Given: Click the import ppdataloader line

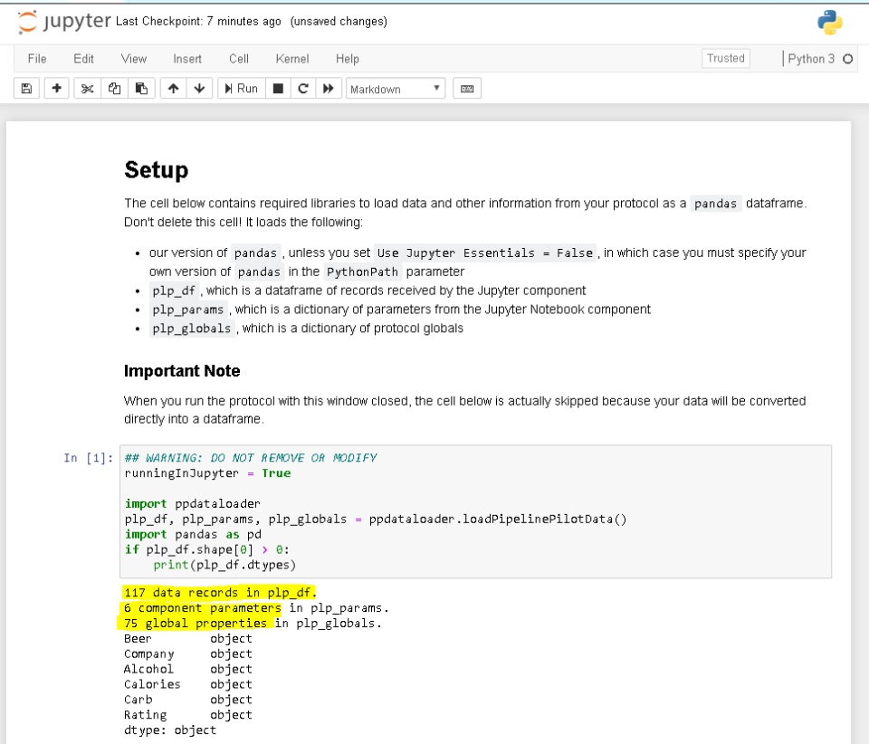Looking at the screenshot, I should point(192,503).
